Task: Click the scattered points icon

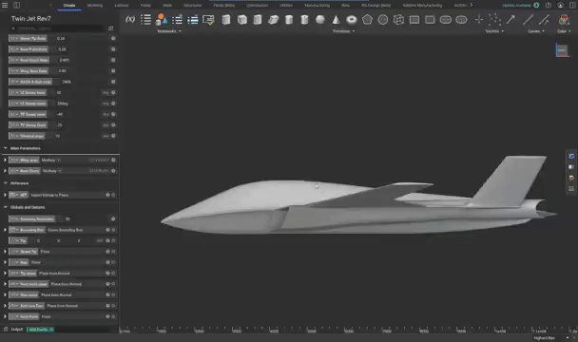Action: pyautogui.click(x=494, y=20)
